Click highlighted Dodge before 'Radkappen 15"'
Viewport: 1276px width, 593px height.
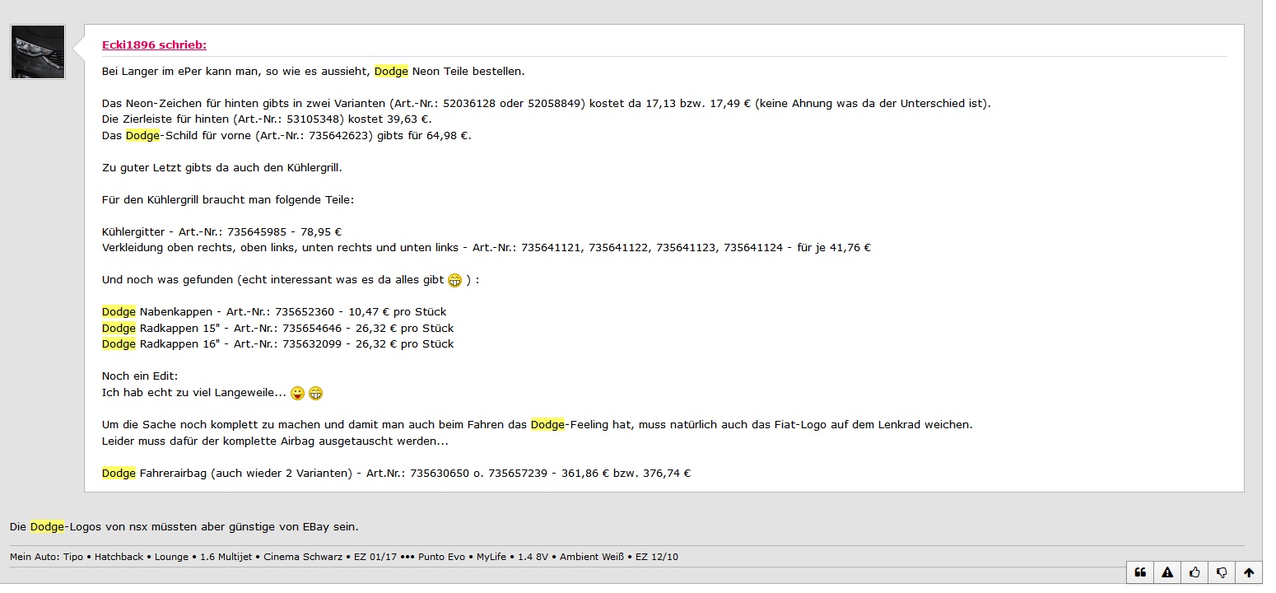point(119,329)
